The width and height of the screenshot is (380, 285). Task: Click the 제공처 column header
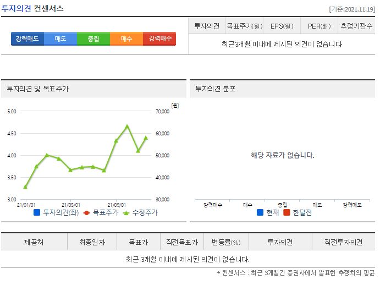34,242
